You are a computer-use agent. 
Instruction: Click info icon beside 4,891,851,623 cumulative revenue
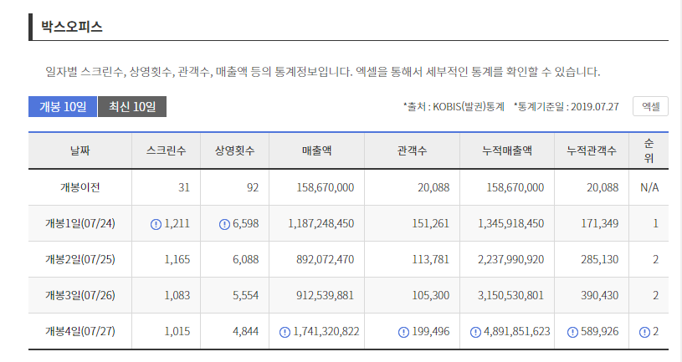pyautogui.click(x=475, y=333)
